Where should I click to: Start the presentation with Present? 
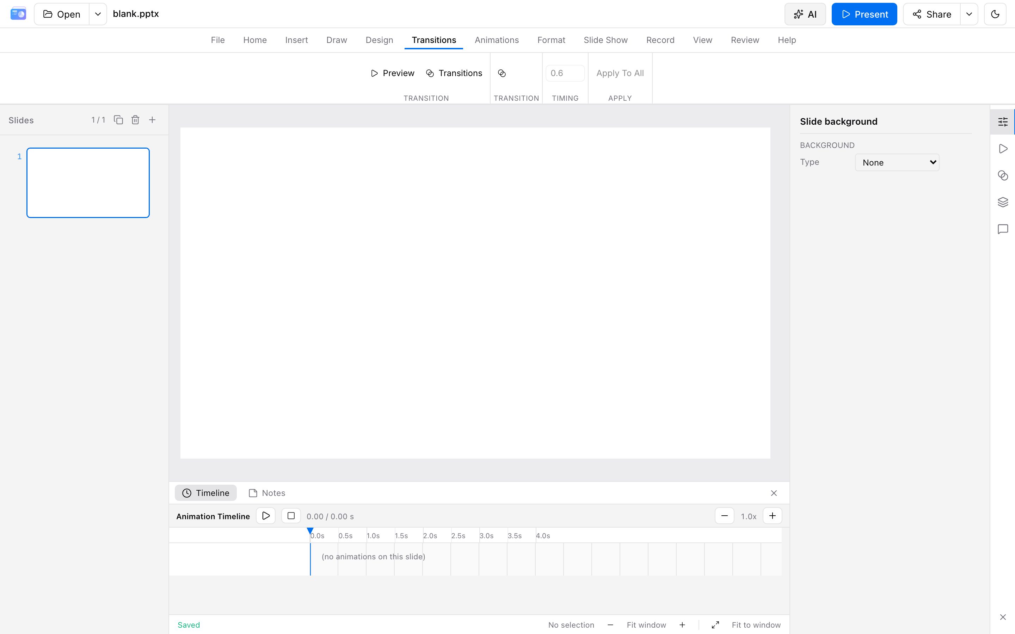click(864, 14)
